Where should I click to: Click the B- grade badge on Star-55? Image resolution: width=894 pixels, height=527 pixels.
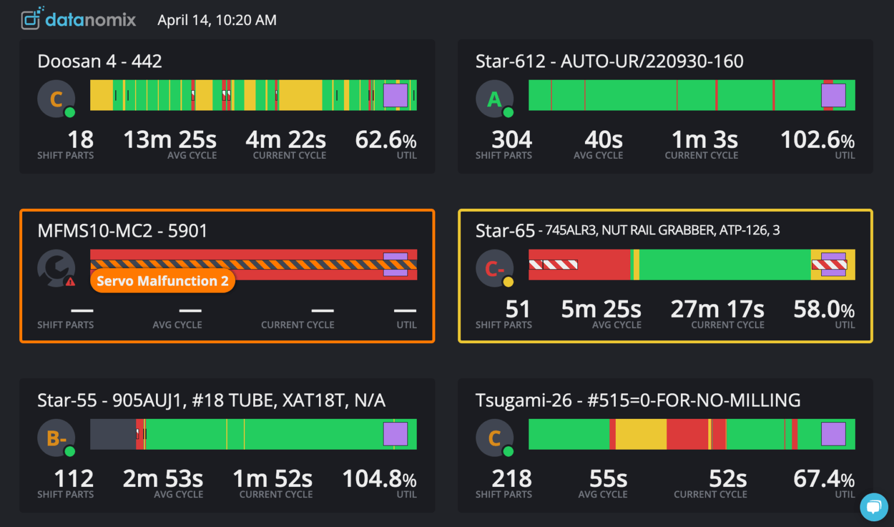click(56, 437)
